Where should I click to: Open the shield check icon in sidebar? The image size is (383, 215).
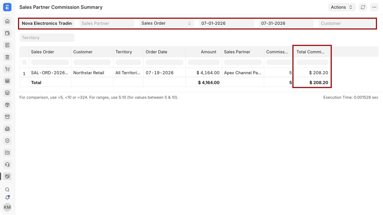click(x=7, y=141)
